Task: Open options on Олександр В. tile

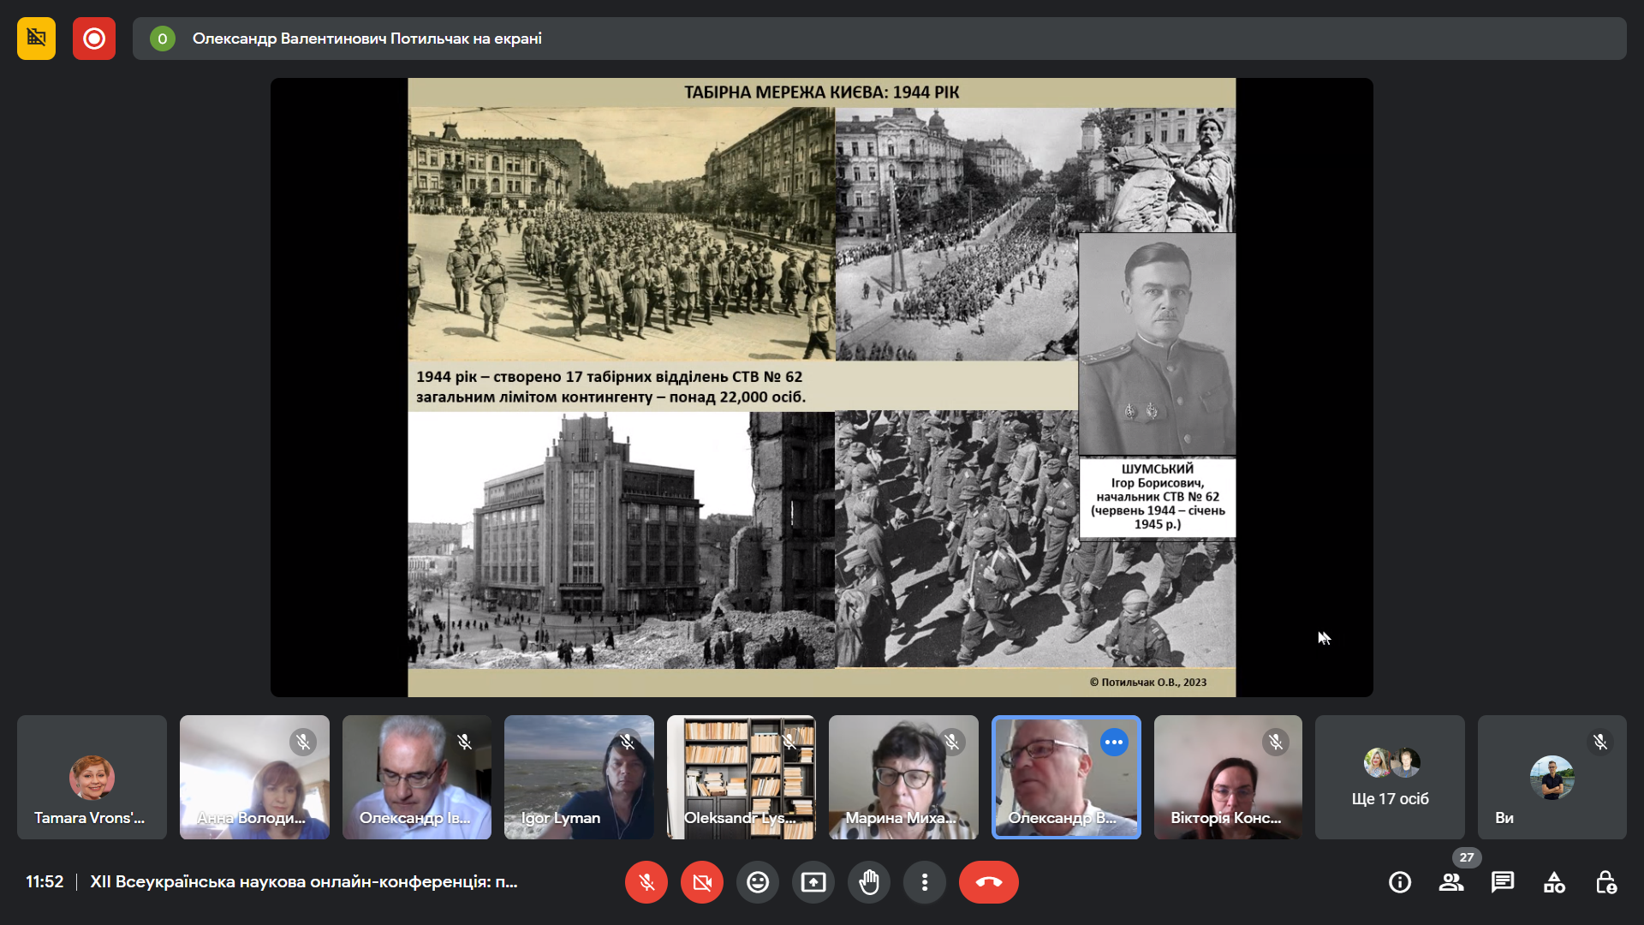Action: pos(1114,743)
